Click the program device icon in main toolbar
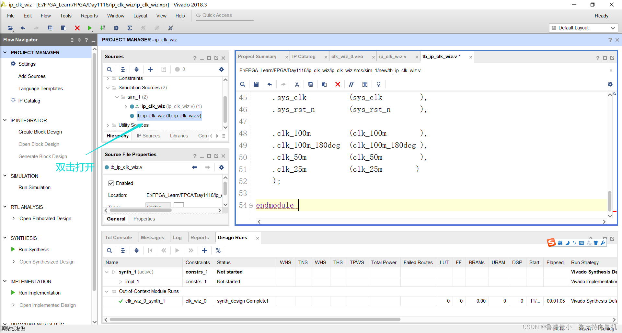Viewport: 622px width, 333px height. (103, 28)
